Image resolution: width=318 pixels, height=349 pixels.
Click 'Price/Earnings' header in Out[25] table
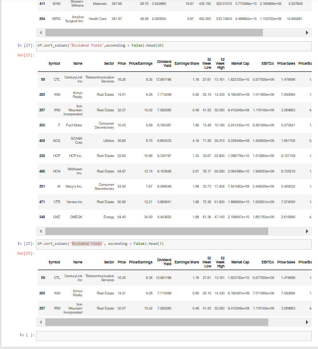(141, 262)
